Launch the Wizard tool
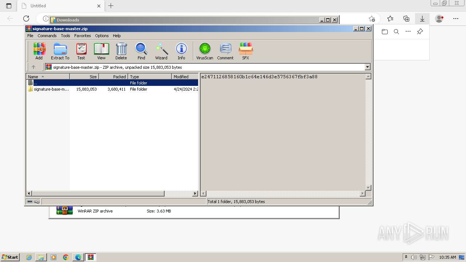 [x=161, y=51]
